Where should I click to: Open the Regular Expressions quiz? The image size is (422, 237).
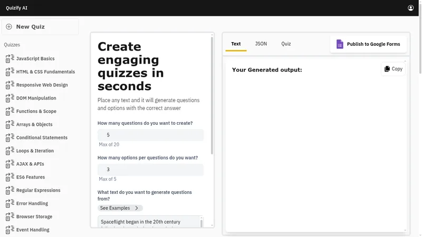tap(38, 190)
